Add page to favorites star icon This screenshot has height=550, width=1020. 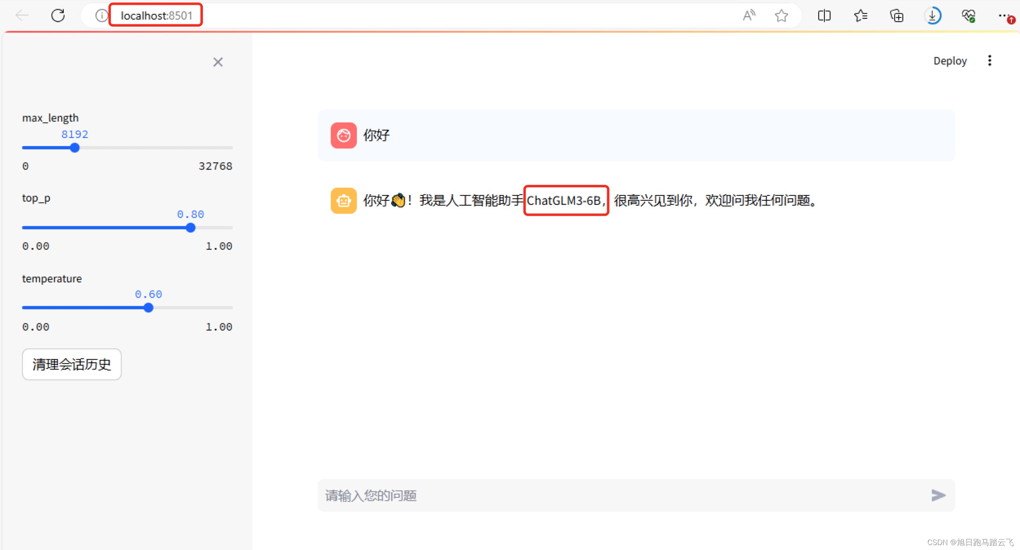click(x=781, y=16)
